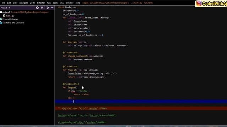Viewport: 227px width, 127px height.
Task: Click the vijay=Employee line
Action: [x=82, y=122]
